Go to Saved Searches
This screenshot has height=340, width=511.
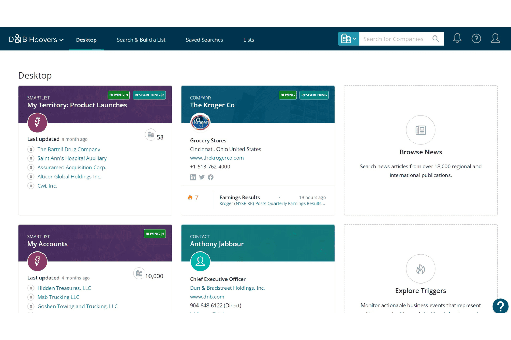pyautogui.click(x=204, y=40)
